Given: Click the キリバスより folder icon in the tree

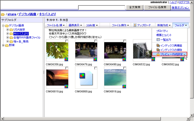Looking at the screenshot, I should (11, 34).
